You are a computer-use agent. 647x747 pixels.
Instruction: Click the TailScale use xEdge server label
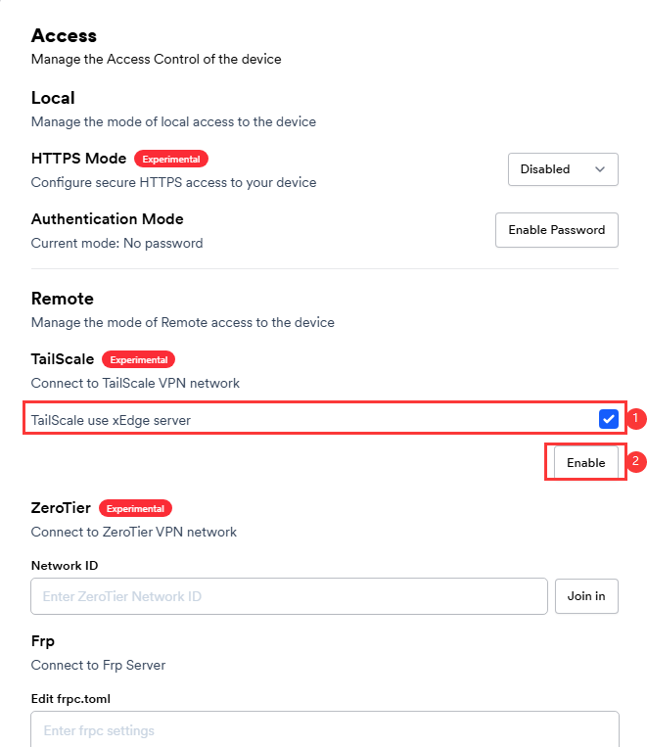[x=109, y=420]
